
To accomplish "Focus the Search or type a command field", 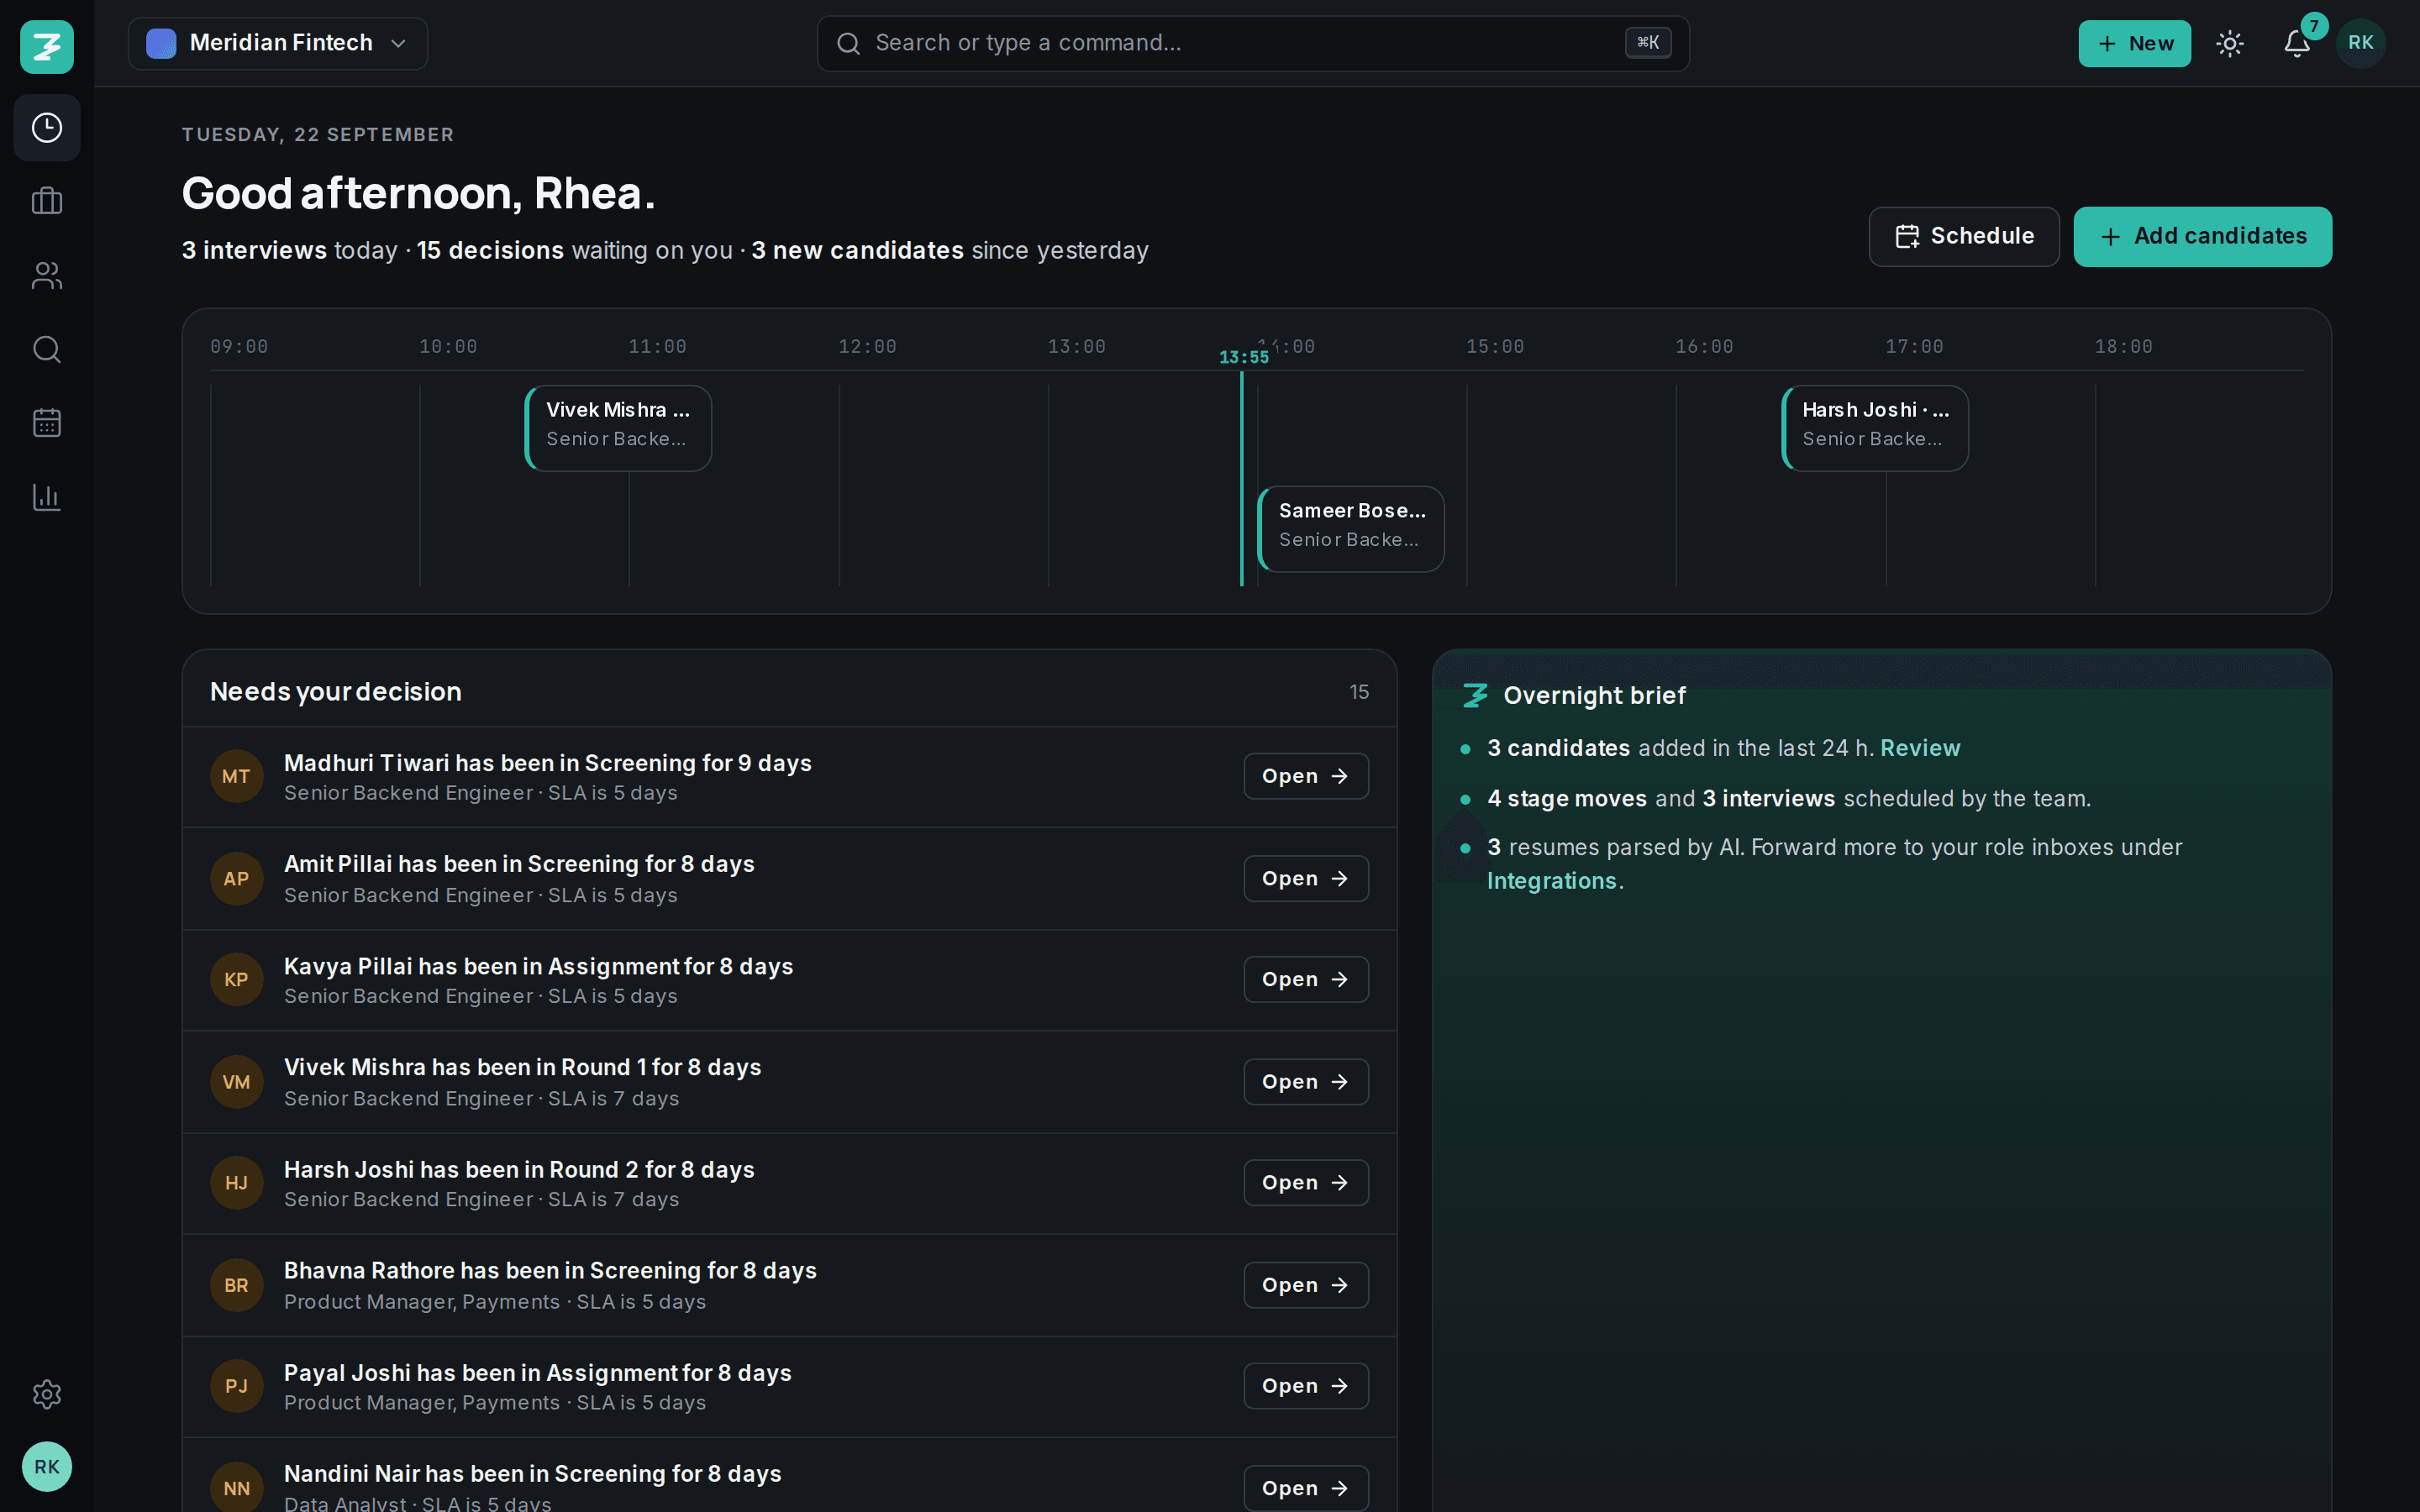I will click(1253, 43).
